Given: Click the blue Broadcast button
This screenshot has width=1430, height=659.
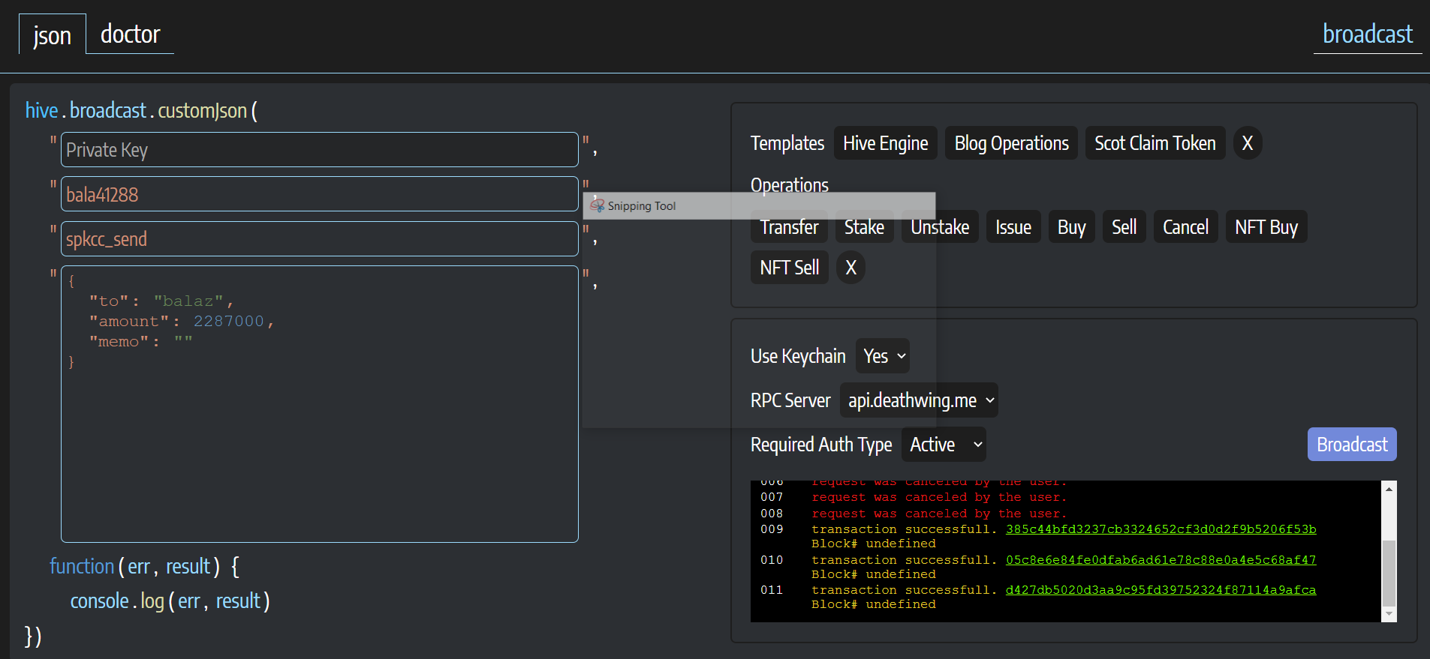Looking at the screenshot, I should click(1352, 445).
